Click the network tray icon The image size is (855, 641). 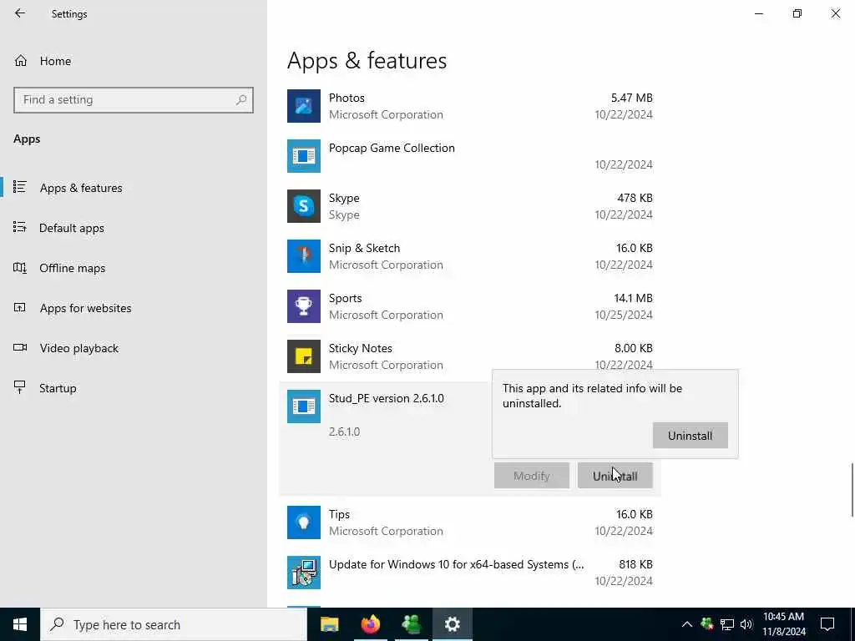pos(727,624)
